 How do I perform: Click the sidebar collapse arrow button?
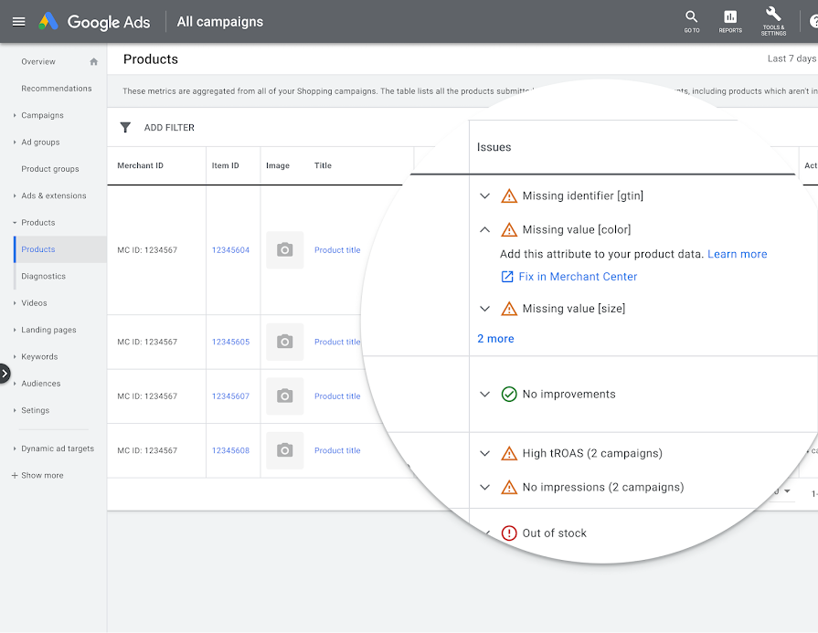pos(5,374)
